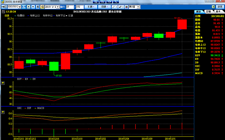Open the DX1503 symbol dropdown
Image resolution: width=225 pixels, height=140 pixels.
[19, 7]
